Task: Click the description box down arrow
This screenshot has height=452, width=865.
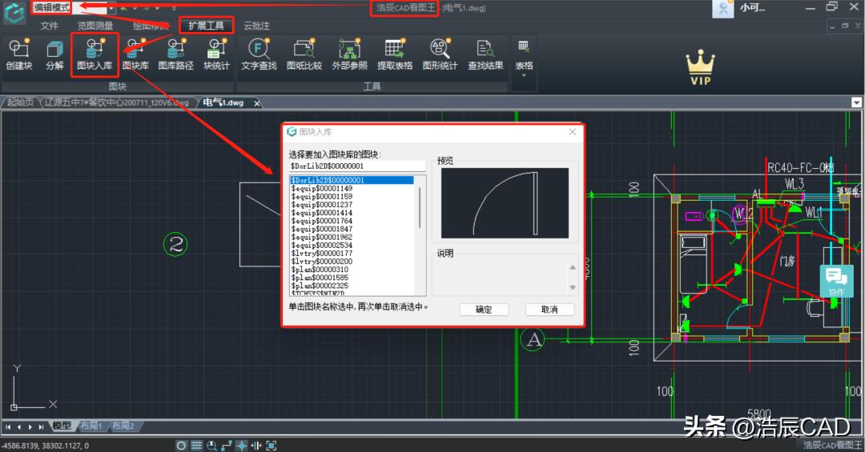Action: click(x=573, y=287)
